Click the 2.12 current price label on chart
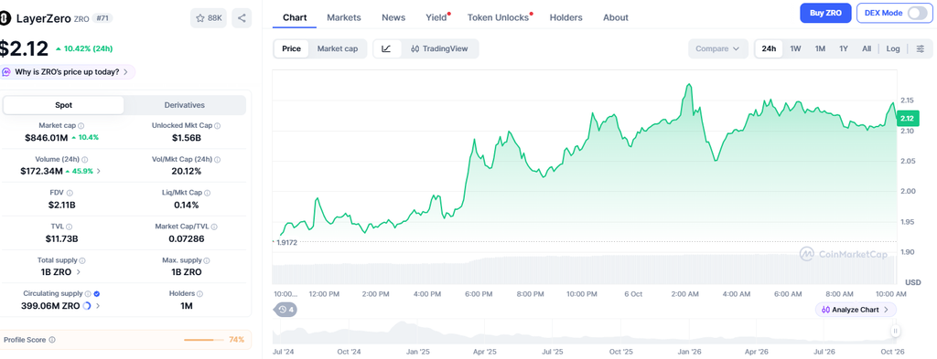The height and width of the screenshot is (359, 937). [909, 118]
